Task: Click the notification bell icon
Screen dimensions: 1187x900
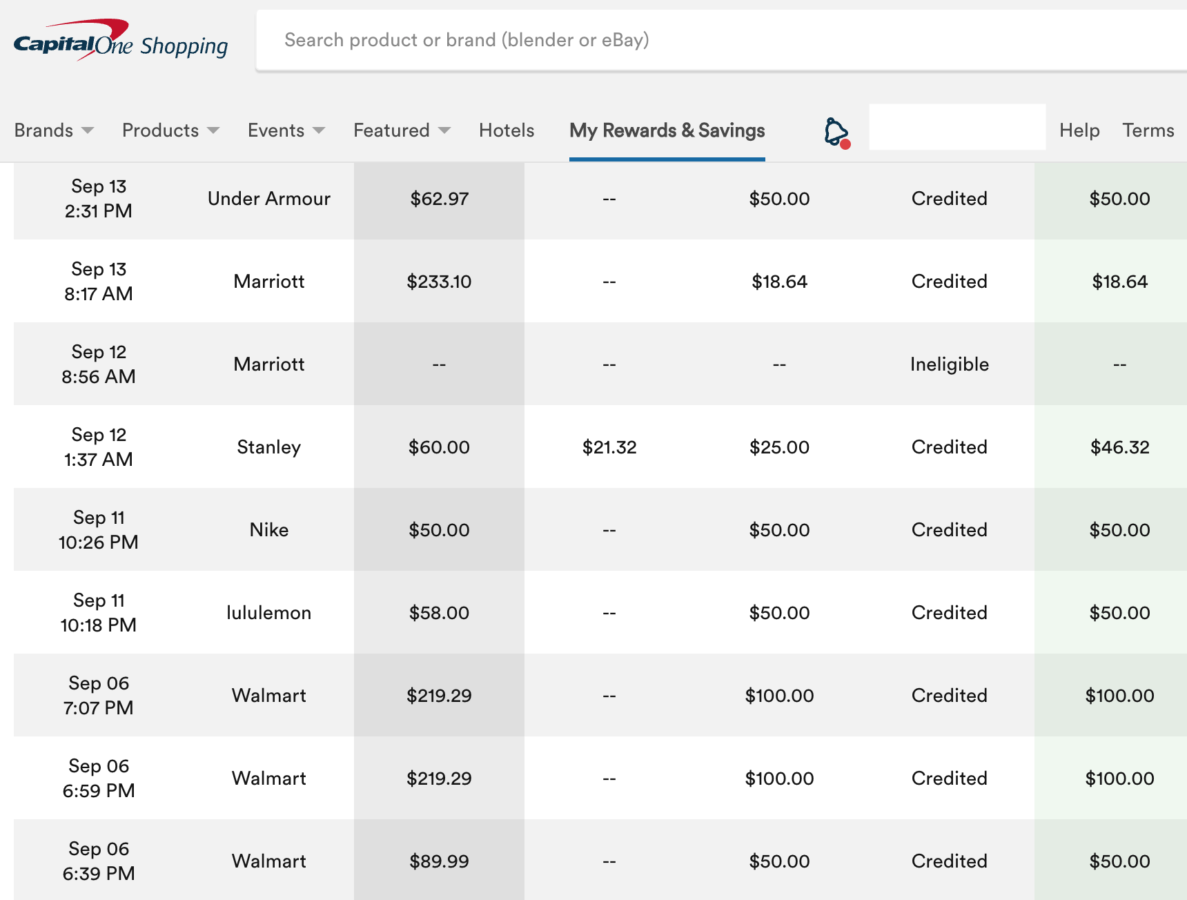Action: pyautogui.click(x=836, y=132)
